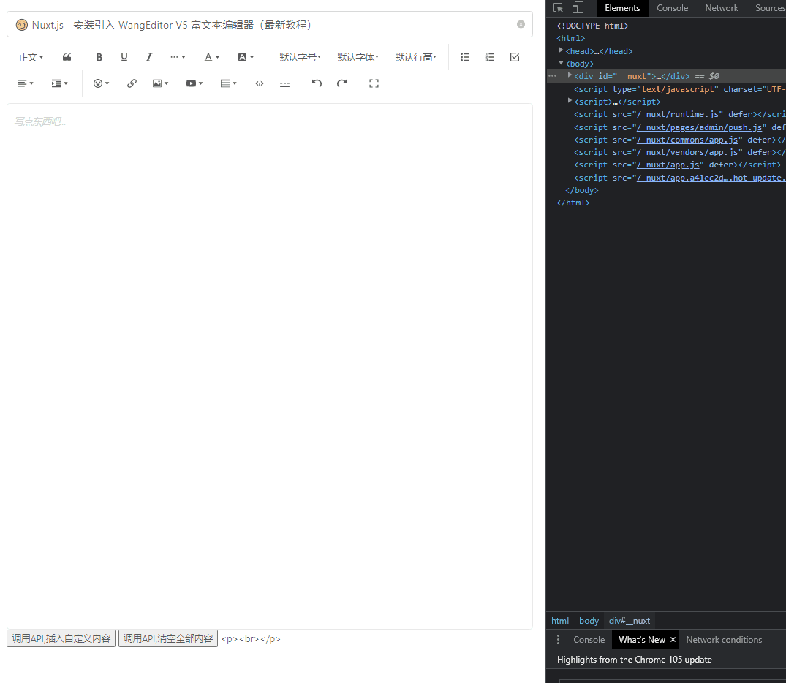Open the _nuxt/vendors/app.js script link

click(x=687, y=152)
